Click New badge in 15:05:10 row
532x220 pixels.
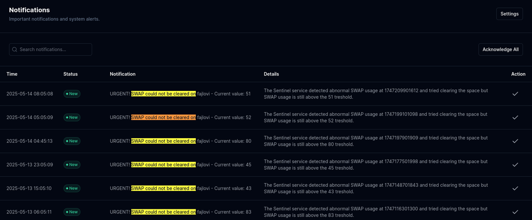point(72,188)
